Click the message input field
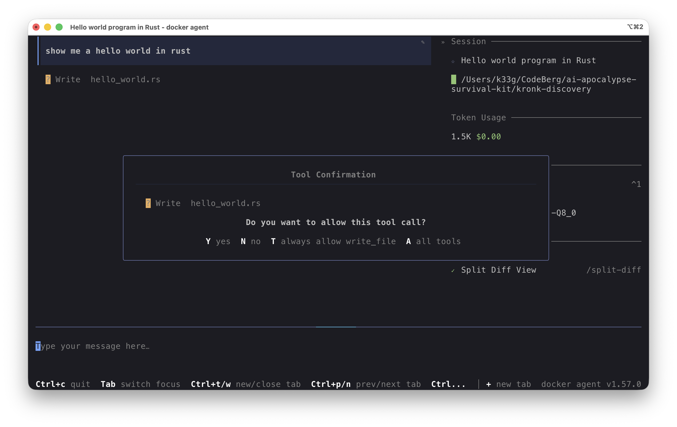This screenshot has height=427, width=677. tap(338, 346)
